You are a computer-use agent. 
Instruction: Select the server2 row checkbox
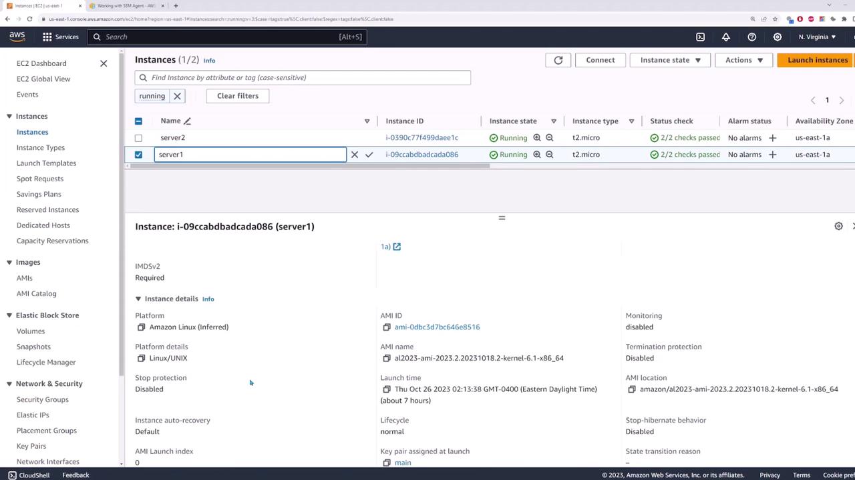[138, 138]
